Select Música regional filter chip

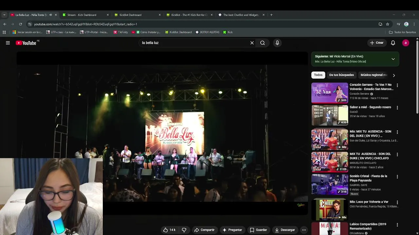374,75
